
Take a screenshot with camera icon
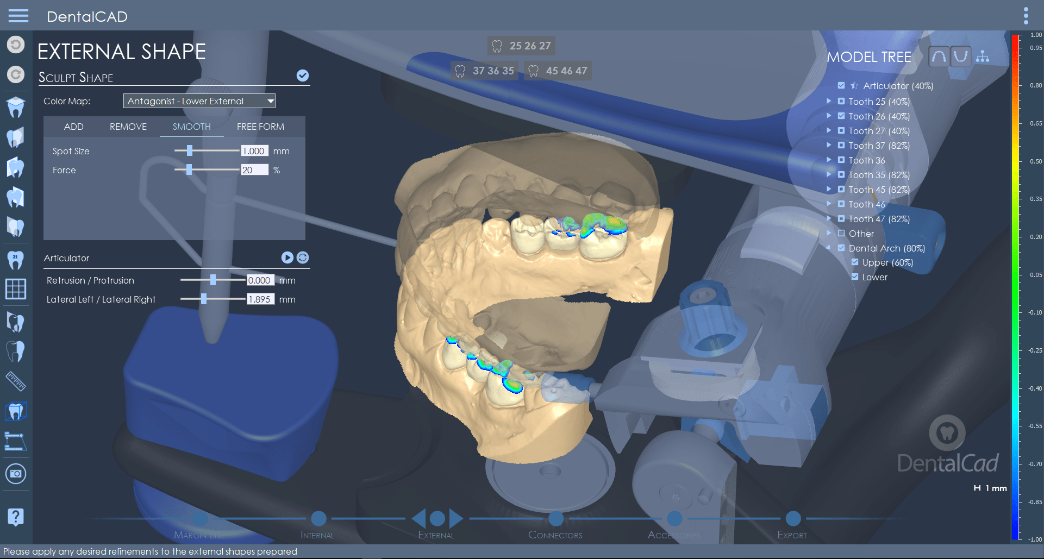(16, 474)
